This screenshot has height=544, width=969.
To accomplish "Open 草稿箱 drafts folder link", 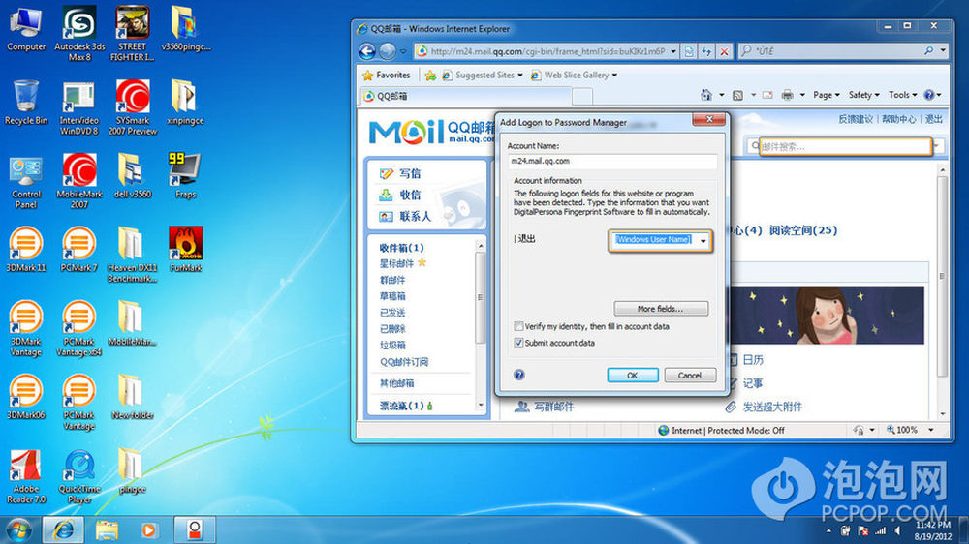I will [392, 296].
